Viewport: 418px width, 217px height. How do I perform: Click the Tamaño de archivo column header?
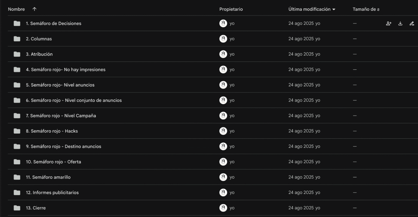pos(366,9)
